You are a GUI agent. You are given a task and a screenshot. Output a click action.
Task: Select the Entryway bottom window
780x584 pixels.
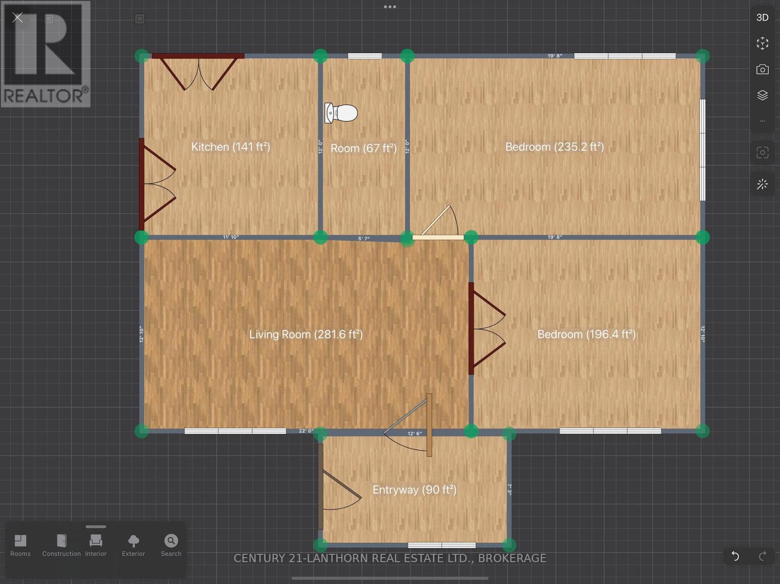coord(442,545)
